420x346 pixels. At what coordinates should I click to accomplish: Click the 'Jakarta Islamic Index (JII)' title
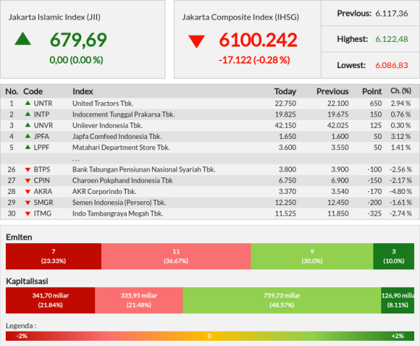(54, 17)
